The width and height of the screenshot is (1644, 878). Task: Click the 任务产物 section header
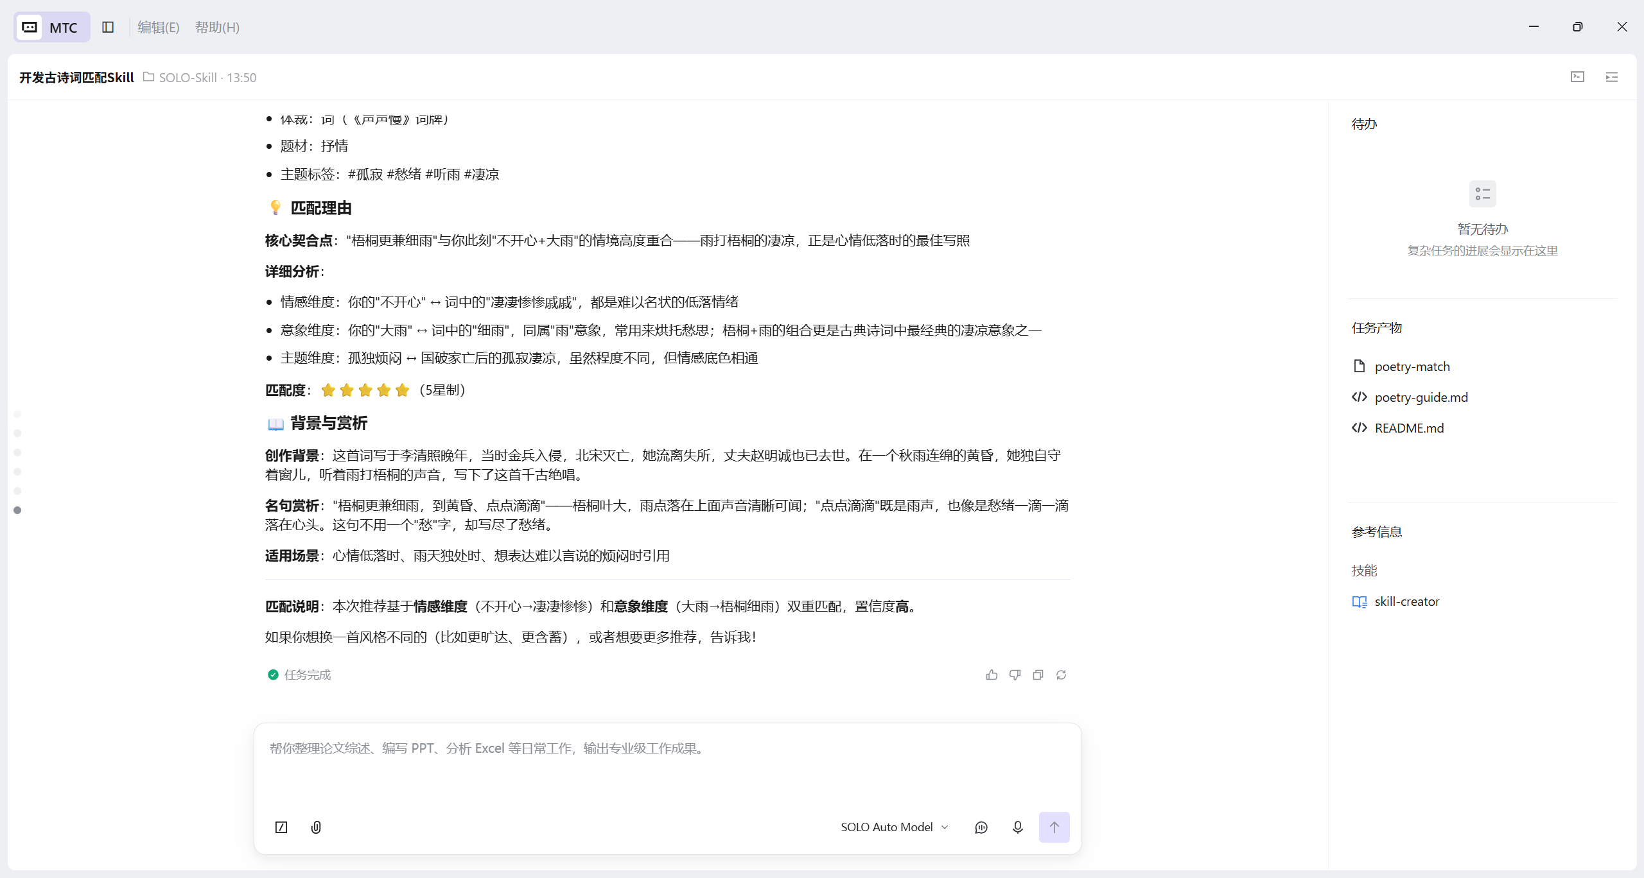pyautogui.click(x=1377, y=328)
